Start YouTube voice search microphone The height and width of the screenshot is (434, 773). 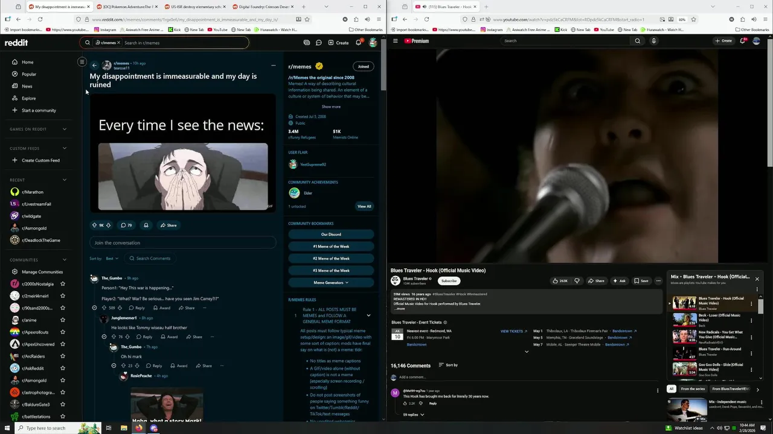[x=653, y=41]
